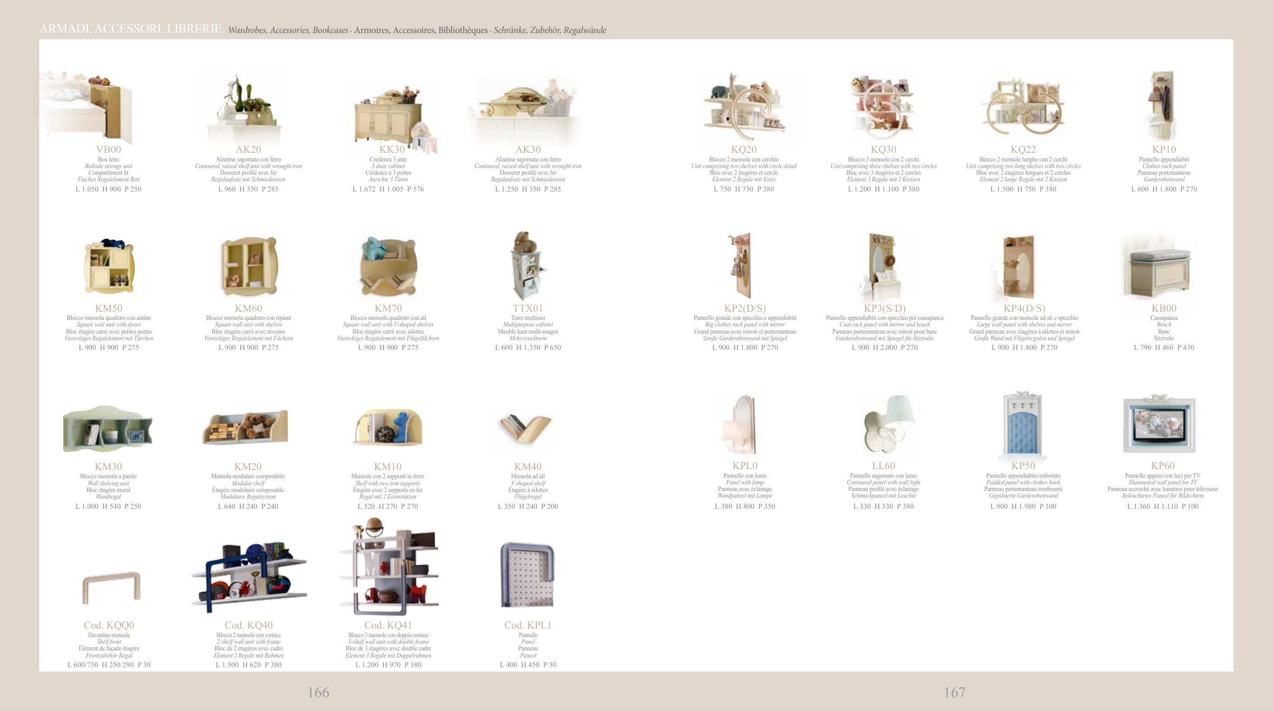Click the KM30 wall shelving unit photo
This screenshot has width=1273, height=711.
(108, 429)
